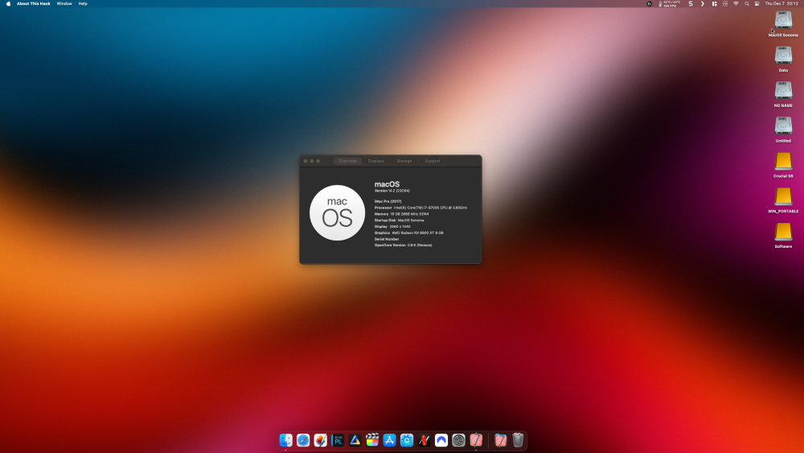Click the grid layout menu bar icon
Viewport: 804px width, 453px height.
pyautogui.click(x=714, y=3)
